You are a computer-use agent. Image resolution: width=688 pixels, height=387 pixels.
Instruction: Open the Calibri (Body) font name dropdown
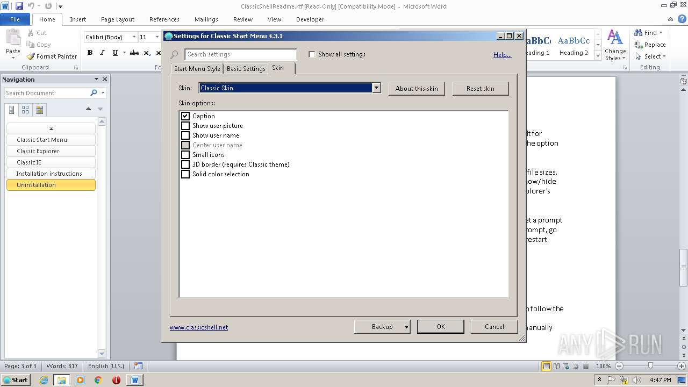click(134, 37)
